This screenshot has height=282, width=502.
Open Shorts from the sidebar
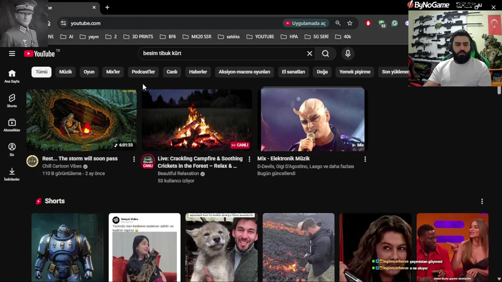tap(12, 101)
